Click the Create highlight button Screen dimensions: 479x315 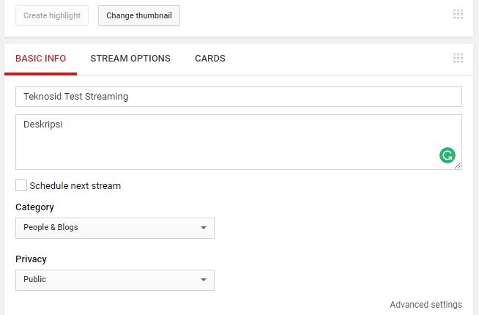[x=52, y=15]
